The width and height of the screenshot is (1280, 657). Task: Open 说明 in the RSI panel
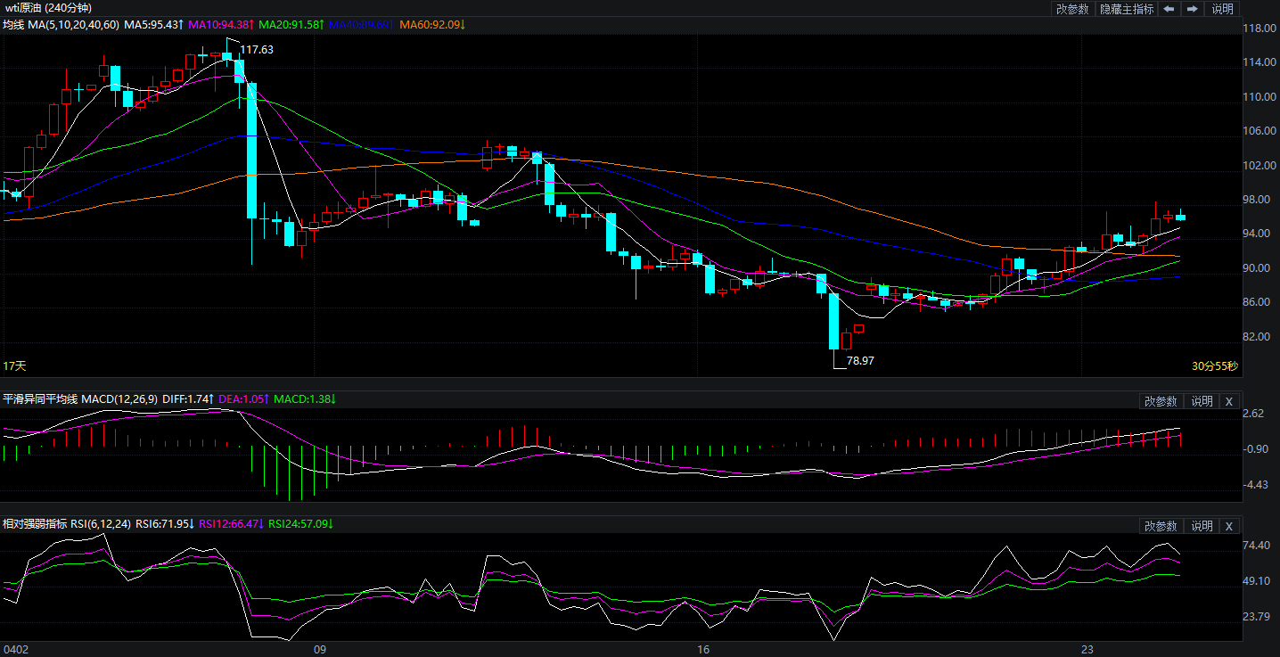1202,526
